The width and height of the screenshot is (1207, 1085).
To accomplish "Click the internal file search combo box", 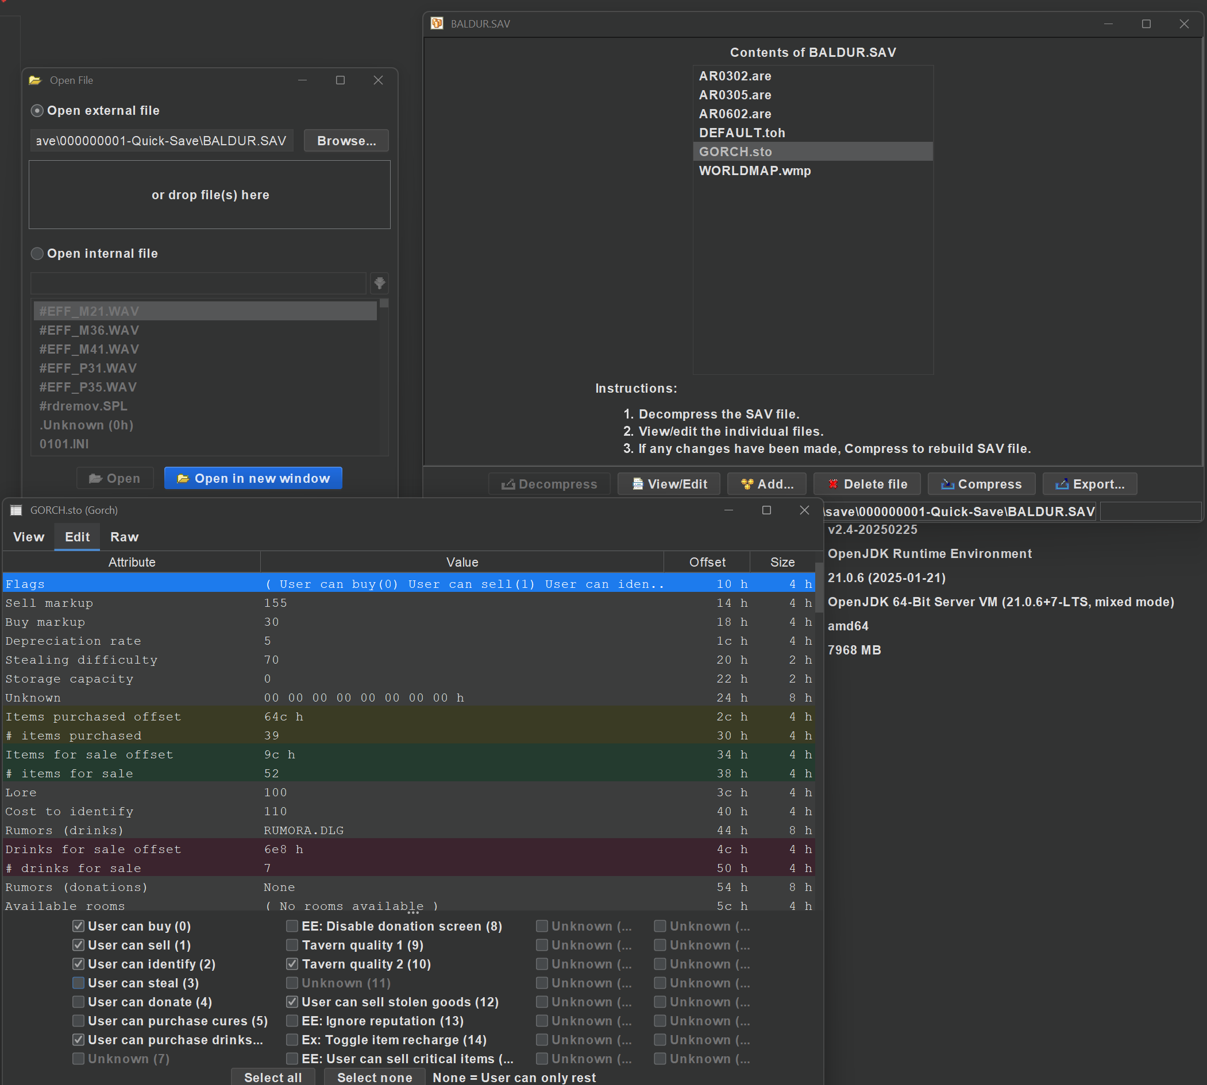I will point(198,282).
